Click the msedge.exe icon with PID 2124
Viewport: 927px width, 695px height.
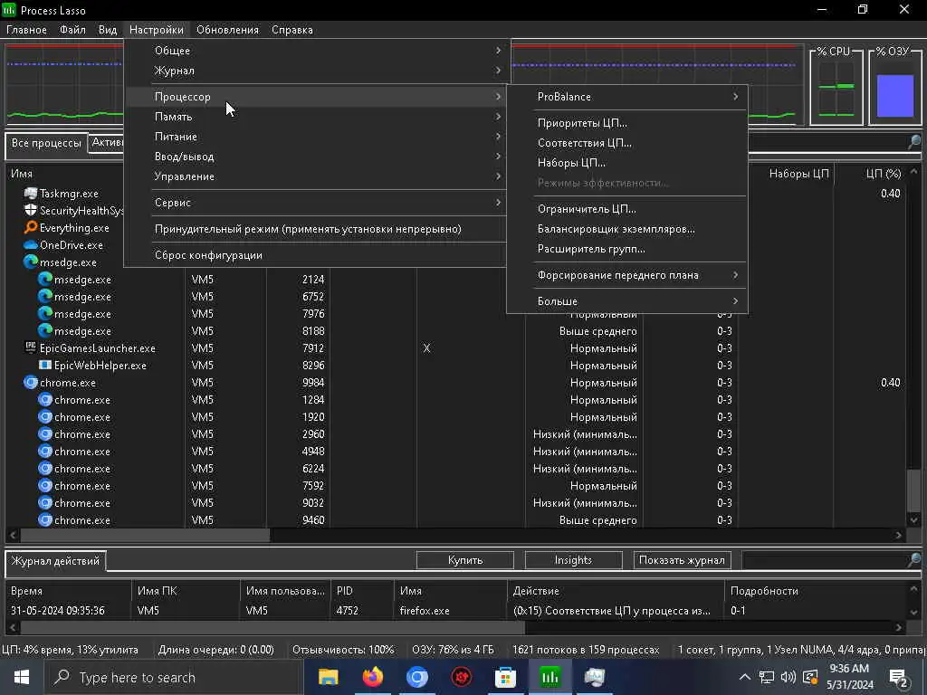[x=45, y=279]
